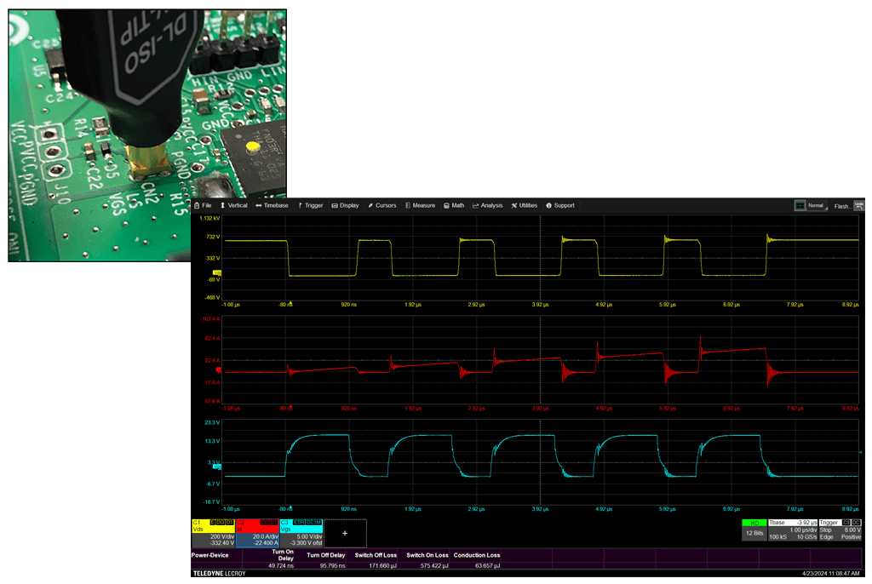The height and width of the screenshot is (584, 872).
Task: Open the File menu
Action: pyautogui.click(x=204, y=205)
